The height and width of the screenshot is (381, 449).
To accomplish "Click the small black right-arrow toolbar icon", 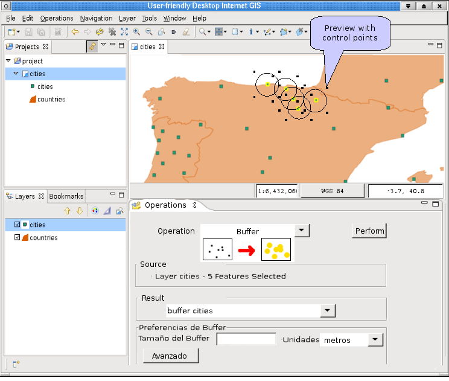I will (174, 32).
